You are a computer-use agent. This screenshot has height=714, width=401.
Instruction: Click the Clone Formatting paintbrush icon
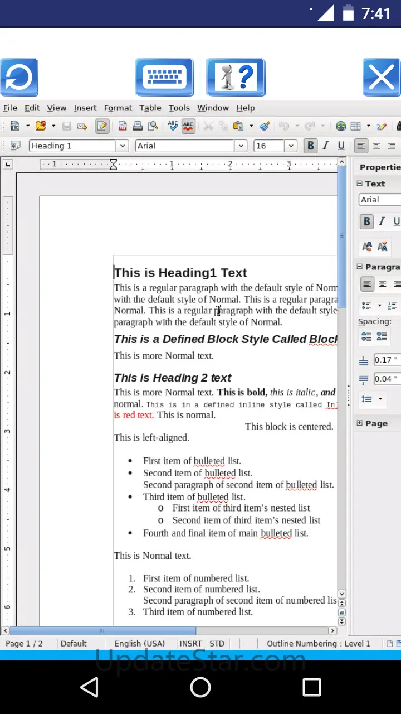[x=265, y=126]
